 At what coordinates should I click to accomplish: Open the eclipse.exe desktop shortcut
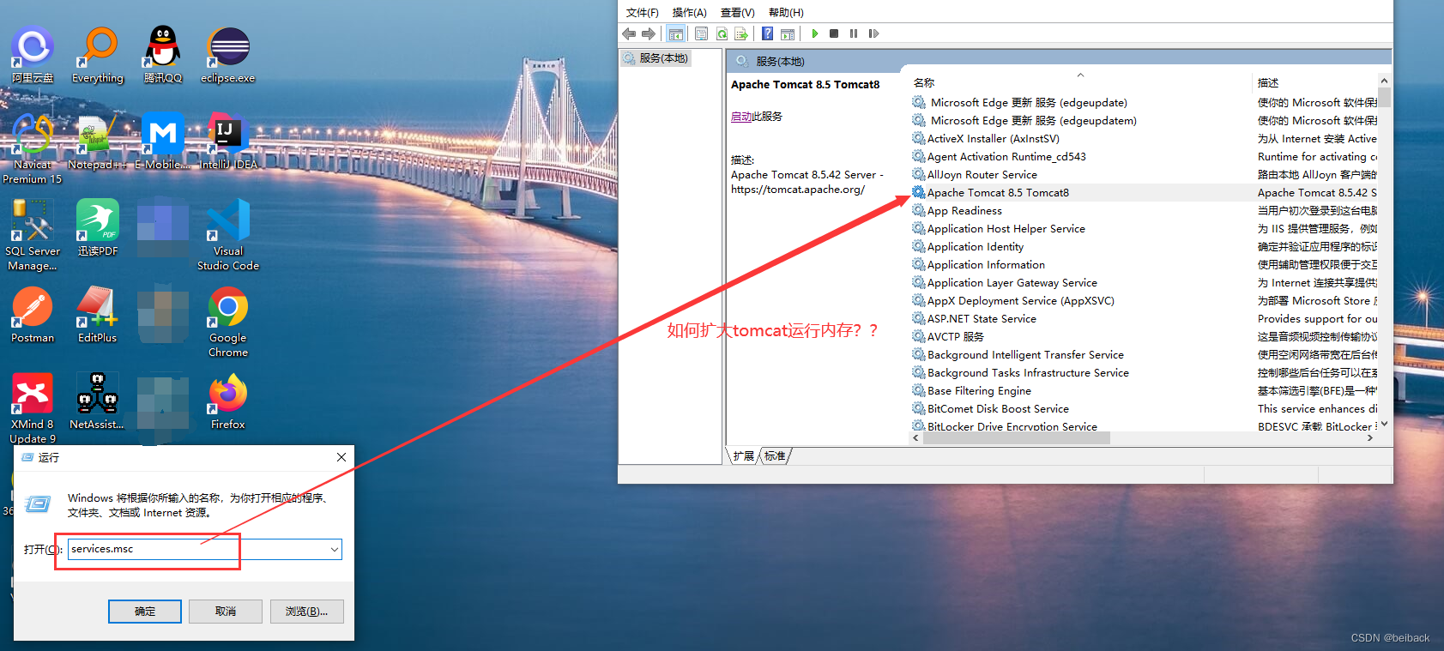pos(228,54)
